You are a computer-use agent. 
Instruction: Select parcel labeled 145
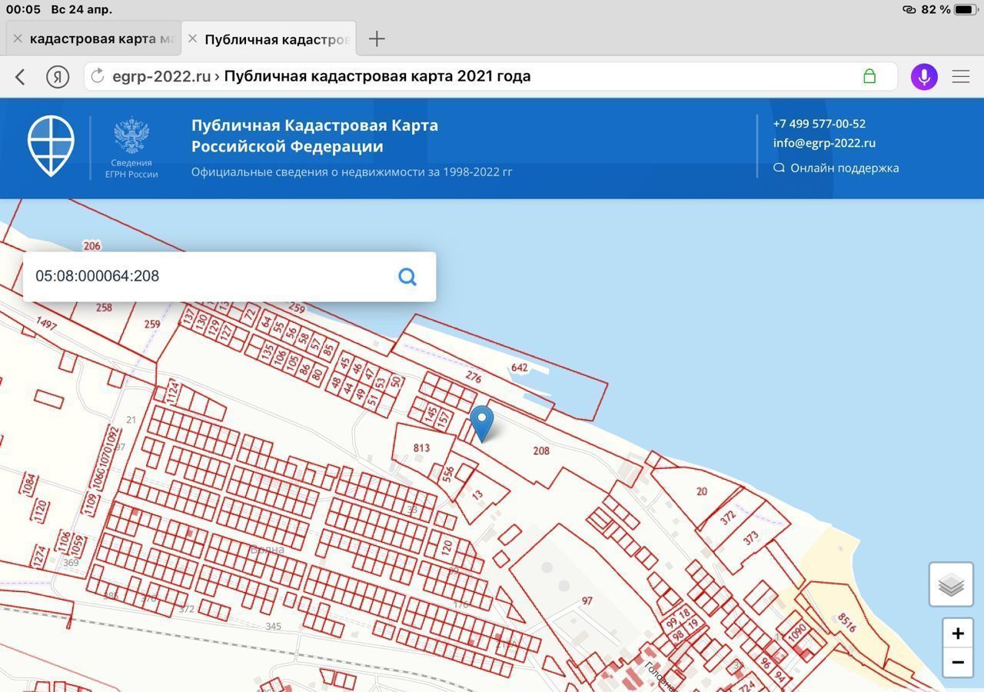click(430, 414)
